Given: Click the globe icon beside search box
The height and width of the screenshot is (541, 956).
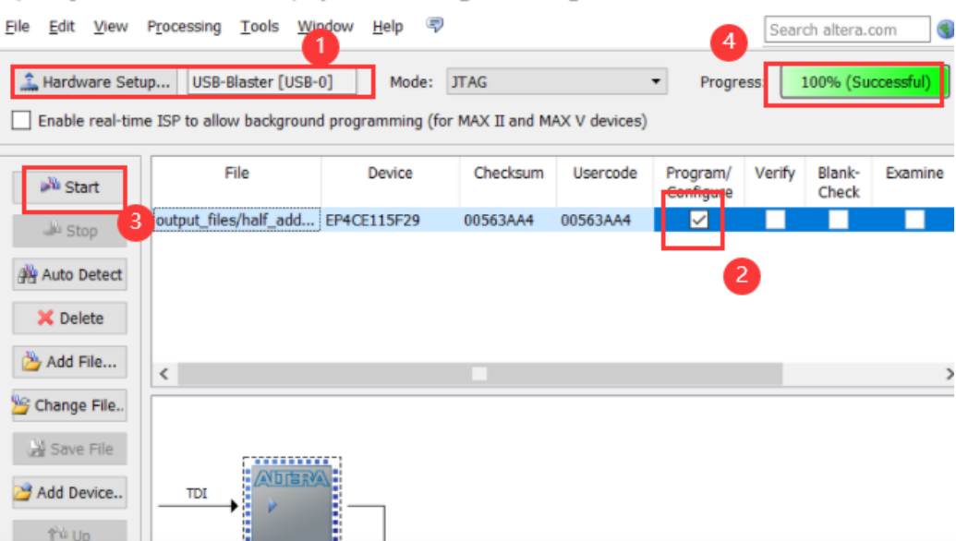Looking at the screenshot, I should coord(946,30).
